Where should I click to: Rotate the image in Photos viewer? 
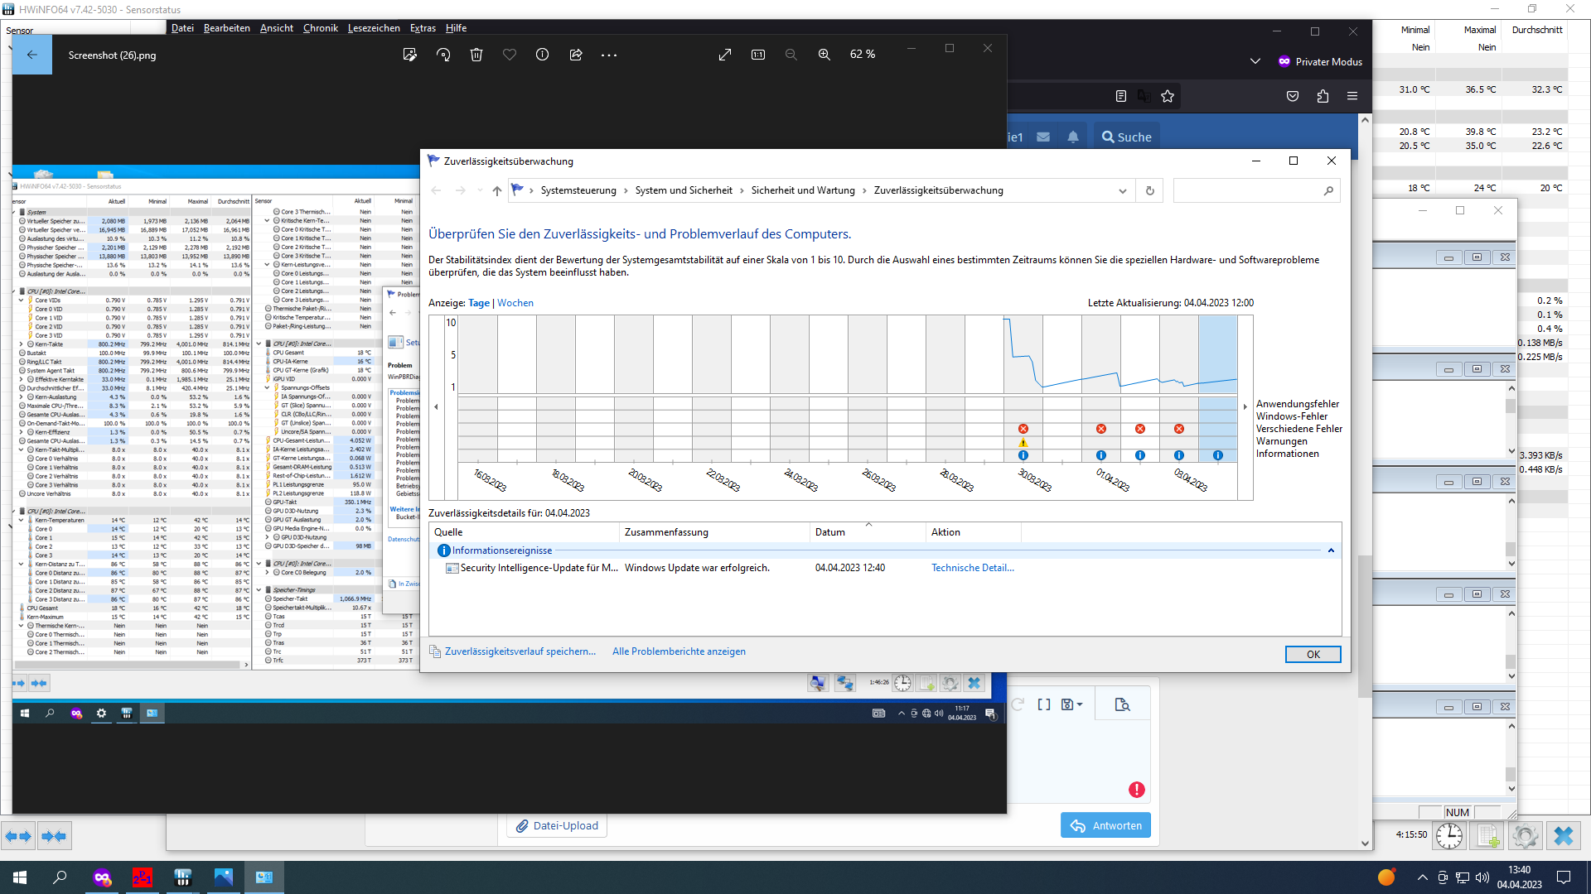[x=443, y=55]
